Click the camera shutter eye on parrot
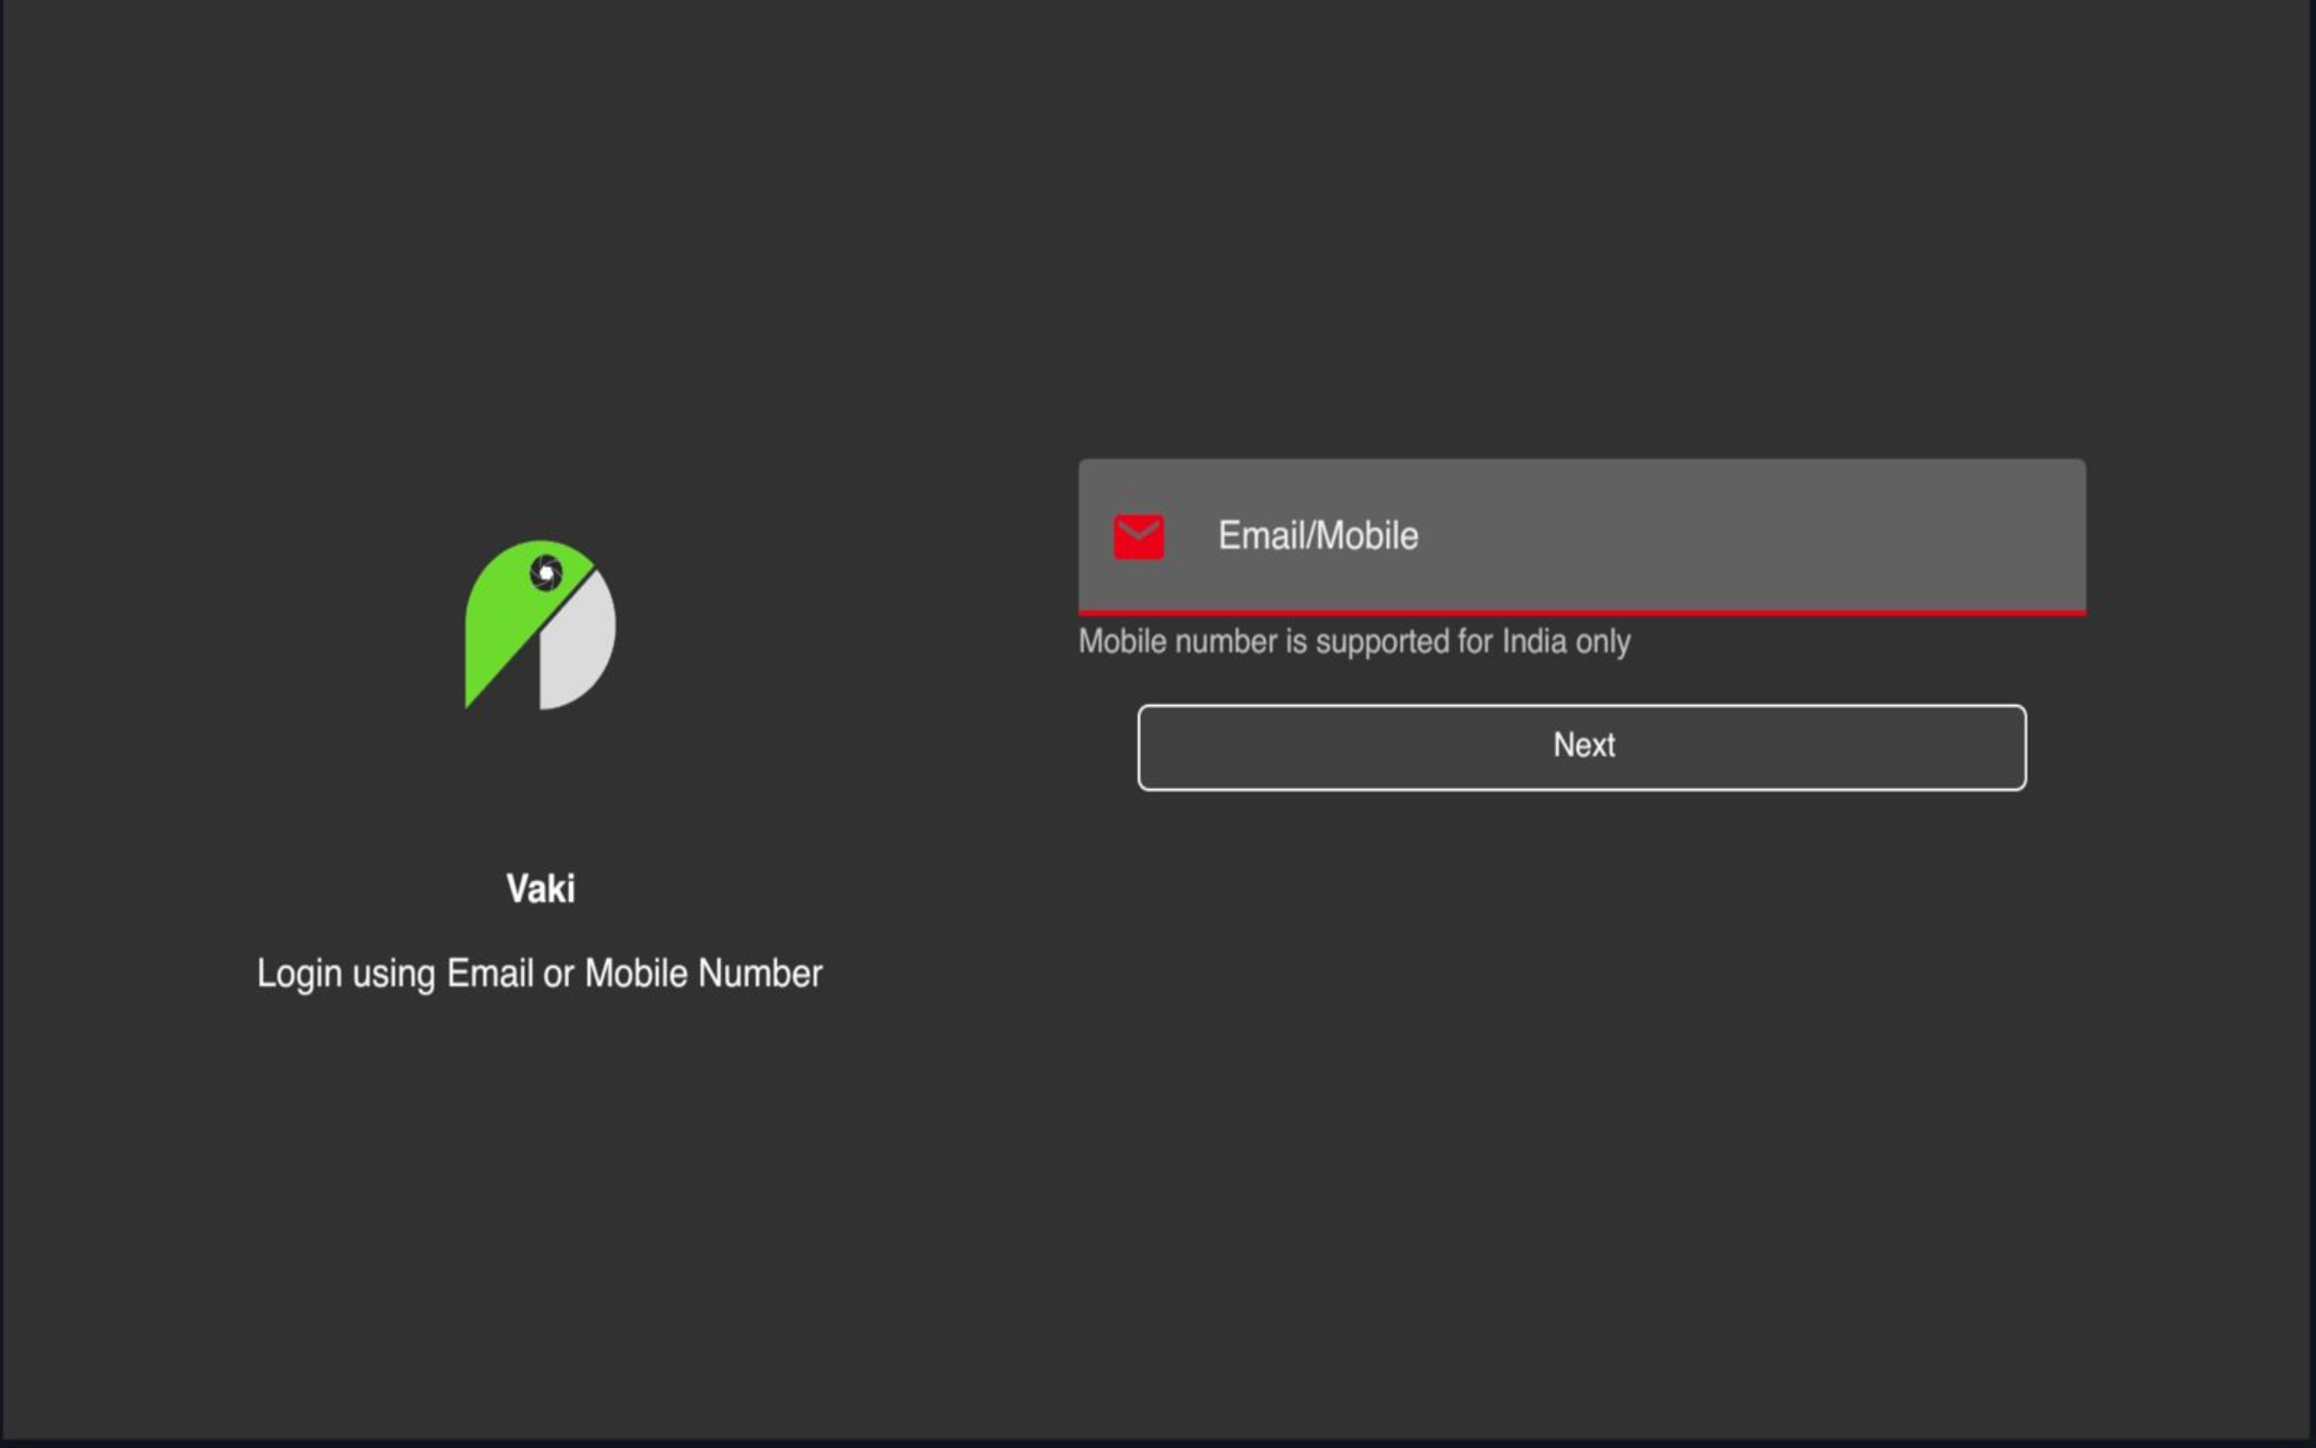The image size is (2316, 1448). [x=546, y=573]
